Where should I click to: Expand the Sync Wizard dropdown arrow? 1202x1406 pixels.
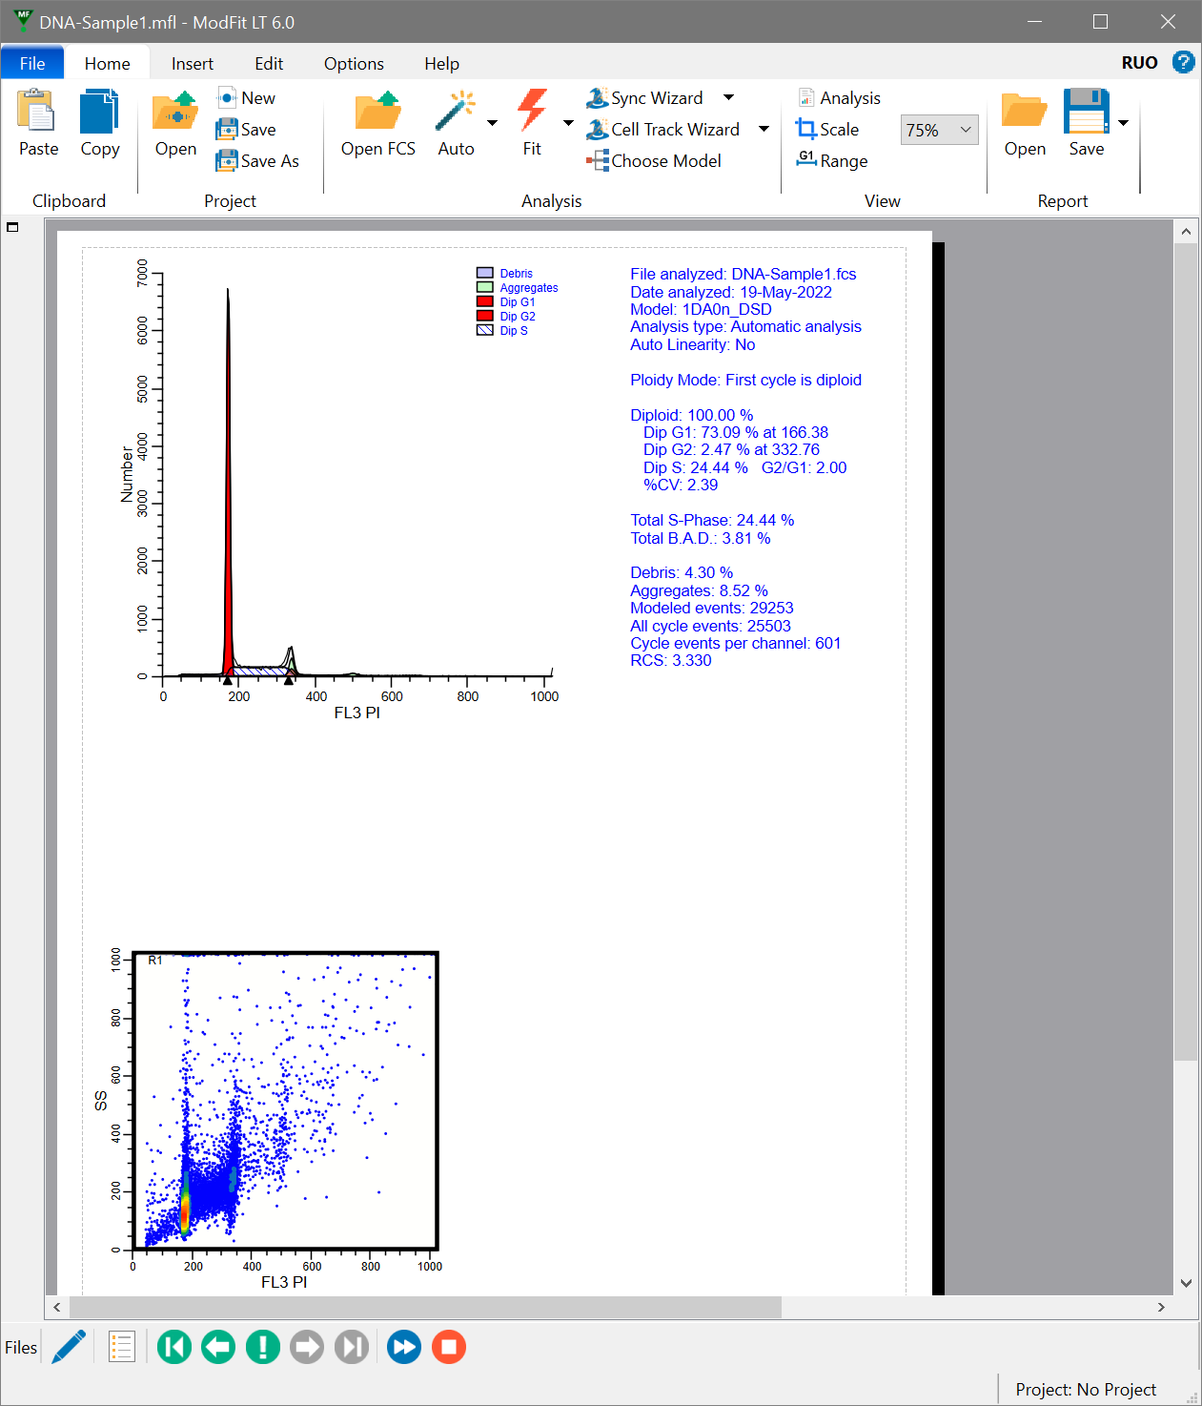729,97
